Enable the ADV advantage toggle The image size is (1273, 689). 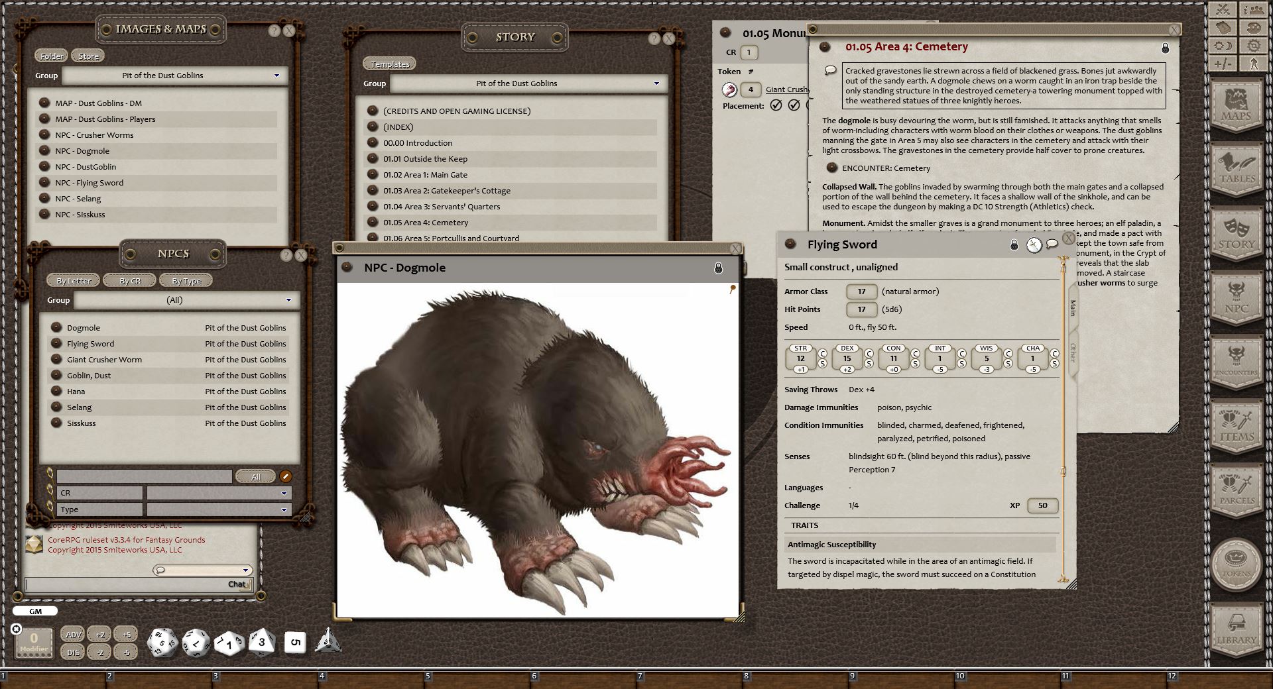click(x=73, y=634)
